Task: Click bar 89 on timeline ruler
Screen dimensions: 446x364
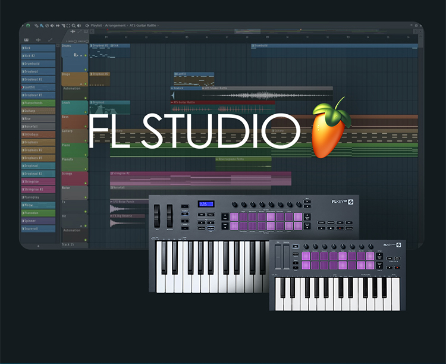Action: [x=268, y=37]
